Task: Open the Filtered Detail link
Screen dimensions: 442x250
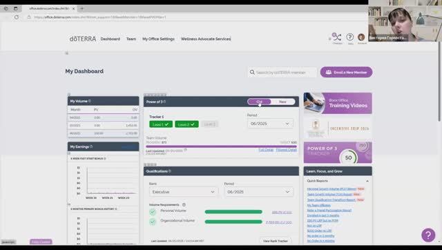Action: 286,150
